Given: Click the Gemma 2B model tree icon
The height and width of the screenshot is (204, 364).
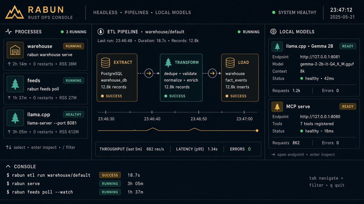Looking at the screenshot, I should 277,46.
